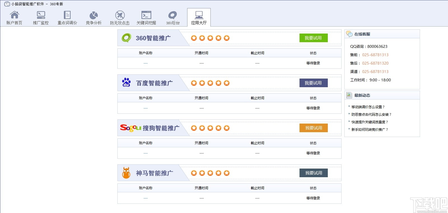Click 我要试用 for 搜狗智能推广
Viewport: 448px width, 213px height.
coord(314,128)
